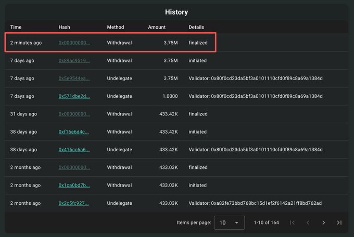Click the '1-10 of 164' page range text

tap(266, 222)
